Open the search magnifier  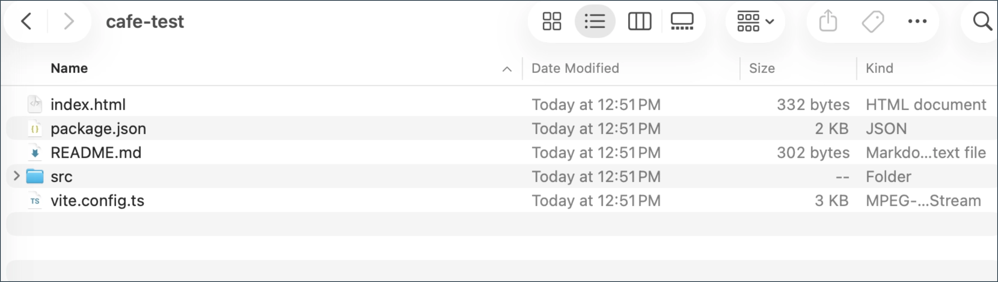(982, 21)
